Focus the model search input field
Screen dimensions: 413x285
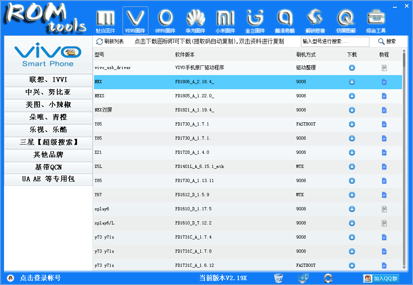pos(335,42)
